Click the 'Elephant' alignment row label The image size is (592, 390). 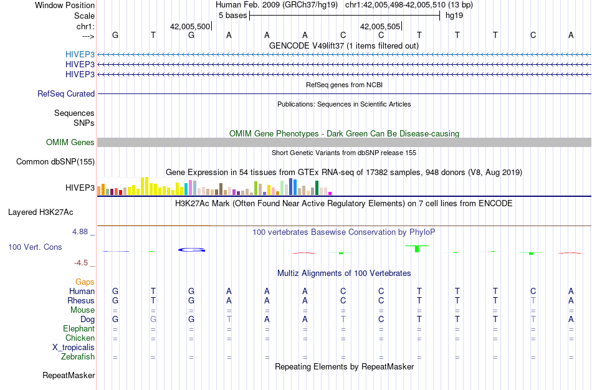79,328
